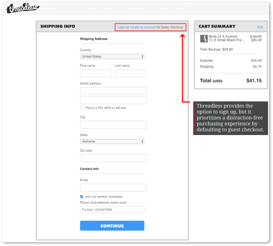Focus the First name field
This screenshot has height=246, width=273.
tap(96, 73)
